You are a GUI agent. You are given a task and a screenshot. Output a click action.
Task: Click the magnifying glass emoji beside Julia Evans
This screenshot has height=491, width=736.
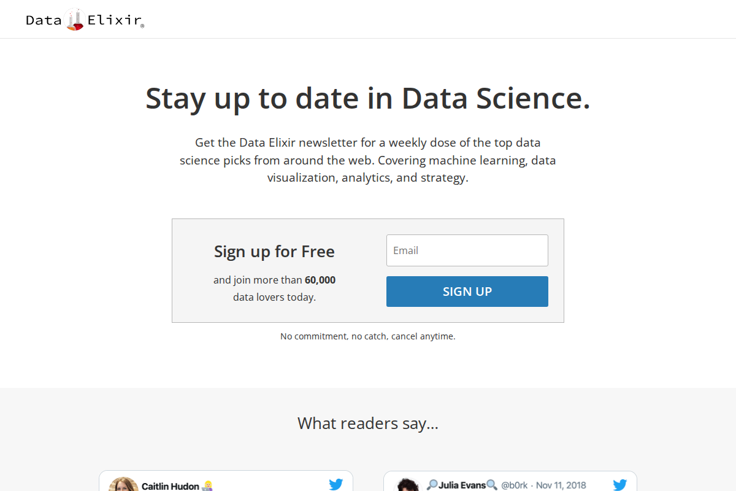(x=432, y=484)
